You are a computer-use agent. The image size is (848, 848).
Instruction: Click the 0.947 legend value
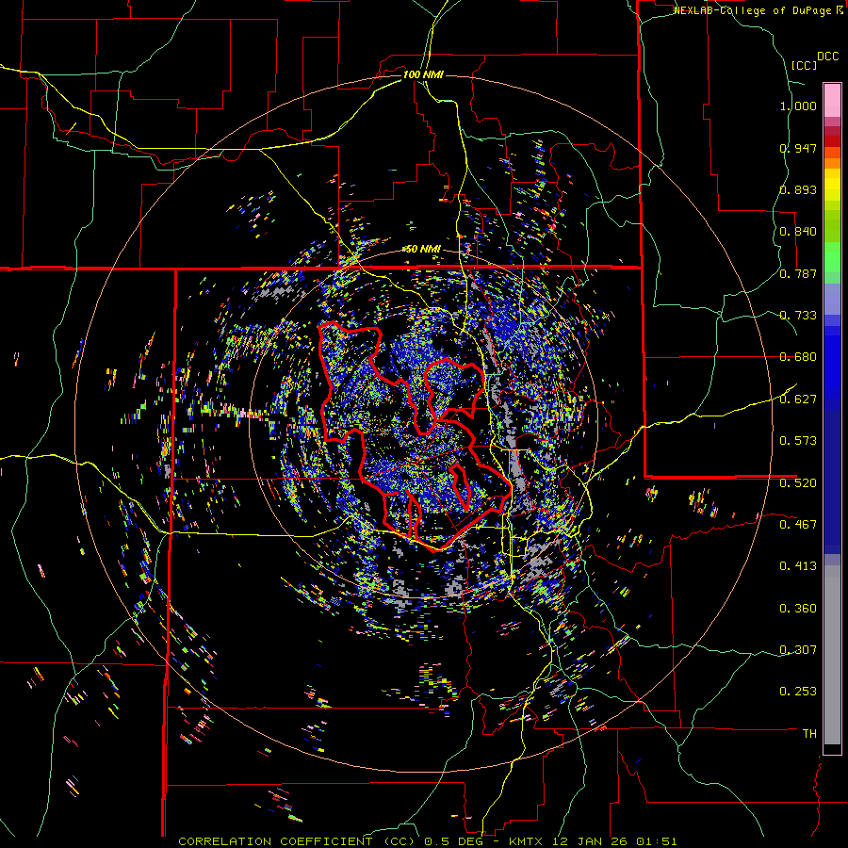coord(798,148)
